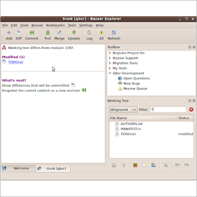Click the collapse all icon in Working Tree toolbar
The image size is (197, 197).
177,165
